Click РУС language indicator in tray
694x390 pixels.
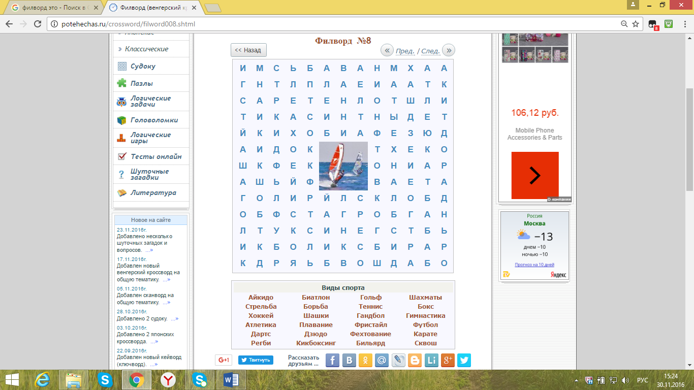[x=643, y=380]
